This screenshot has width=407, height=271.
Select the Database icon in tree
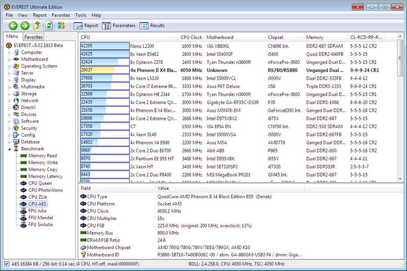tap(16, 142)
